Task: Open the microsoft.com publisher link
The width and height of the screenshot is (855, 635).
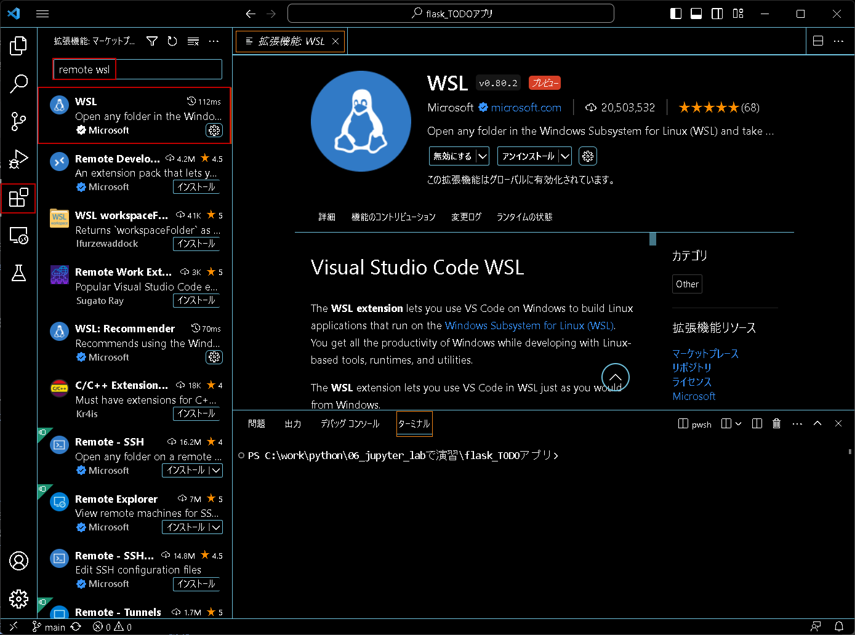Action: pos(526,108)
